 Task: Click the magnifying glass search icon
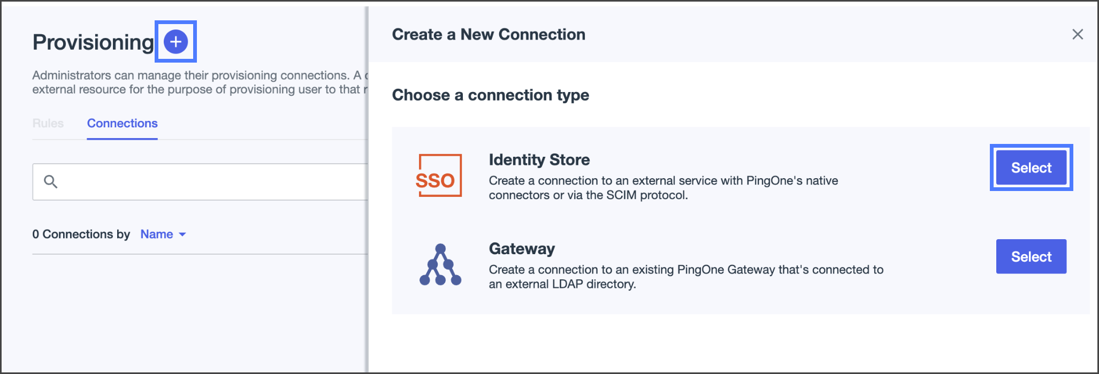click(51, 182)
